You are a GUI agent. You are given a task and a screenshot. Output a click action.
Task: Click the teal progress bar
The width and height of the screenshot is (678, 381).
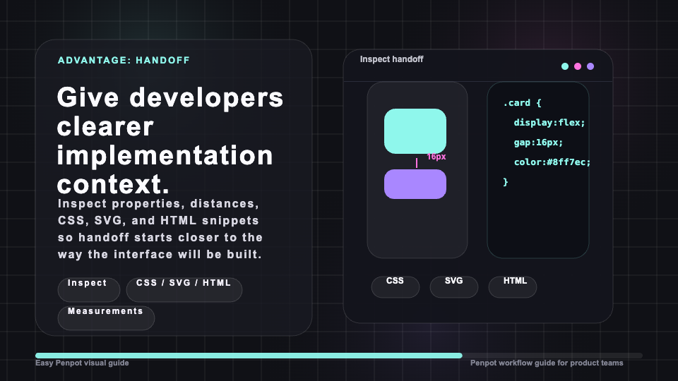coord(249,356)
